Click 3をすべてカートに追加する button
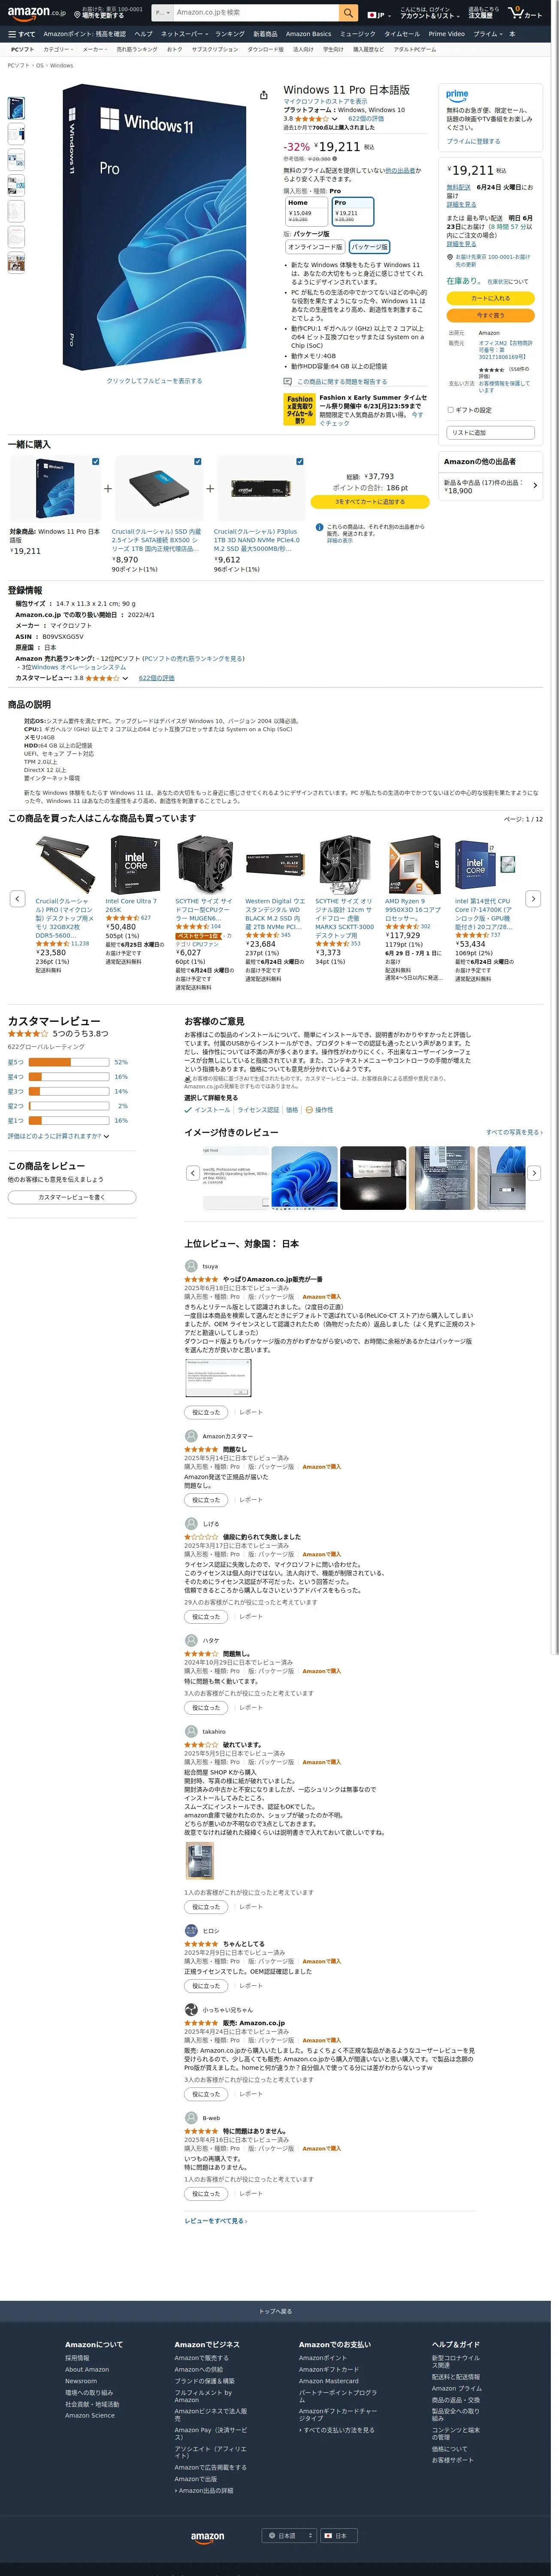The image size is (559, 2576). pyautogui.click(x=369, y=502)
